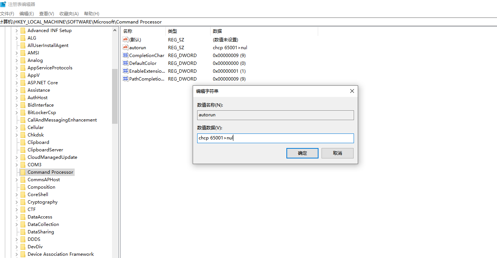Click the 取消 button in the dialog
497x258 pixels.
[337, 153]
